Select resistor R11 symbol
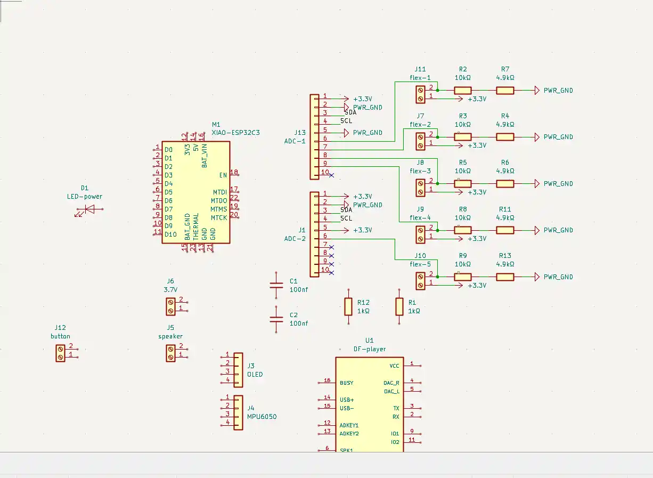 tap(505, 230)
